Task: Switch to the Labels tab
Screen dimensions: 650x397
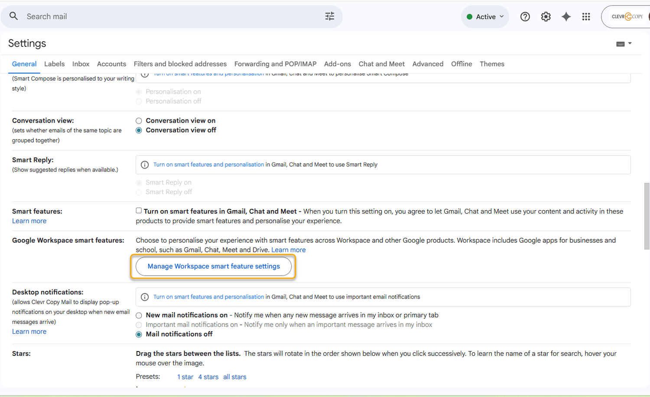Action: point(54,64)
